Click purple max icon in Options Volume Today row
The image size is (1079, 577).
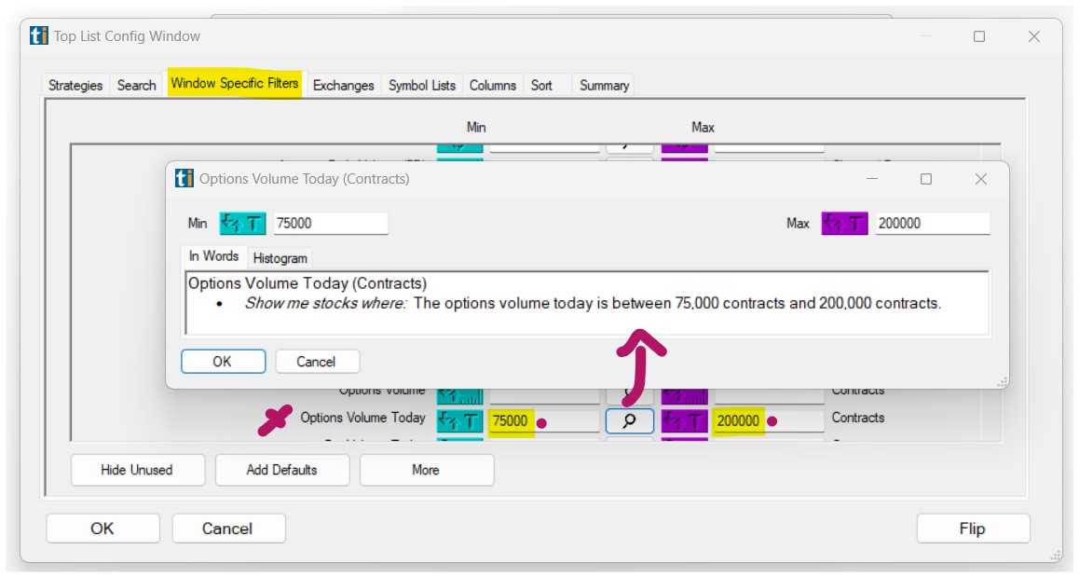pyautogui.click(x=685, y=421)
